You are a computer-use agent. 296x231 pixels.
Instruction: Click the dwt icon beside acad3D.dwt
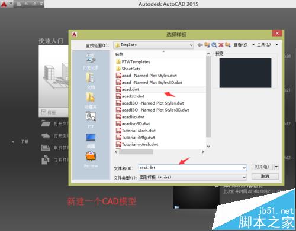(x=118, y=96)
